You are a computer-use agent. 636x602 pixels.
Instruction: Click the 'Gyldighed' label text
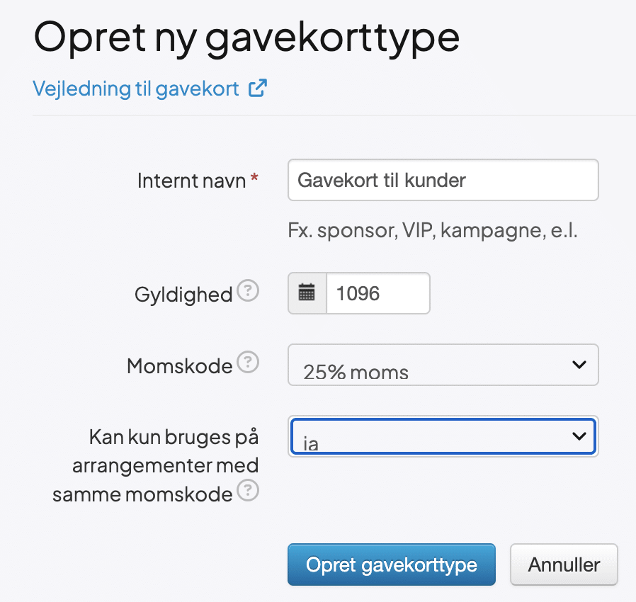pyautogui.click(x=183, y=295)
